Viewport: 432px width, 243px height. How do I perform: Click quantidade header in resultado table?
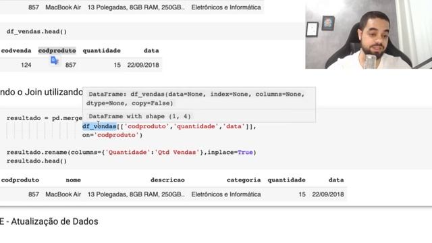(286, 180)
